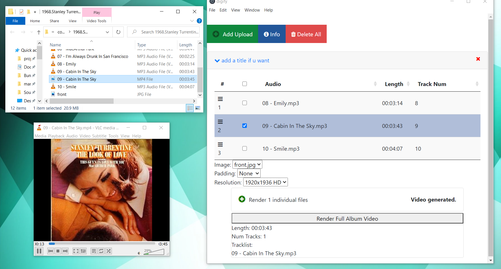The width and height of the screenshot is (501, 269).
Task: Sort table by Audio column arrows
Action: (x=375, y=84)
